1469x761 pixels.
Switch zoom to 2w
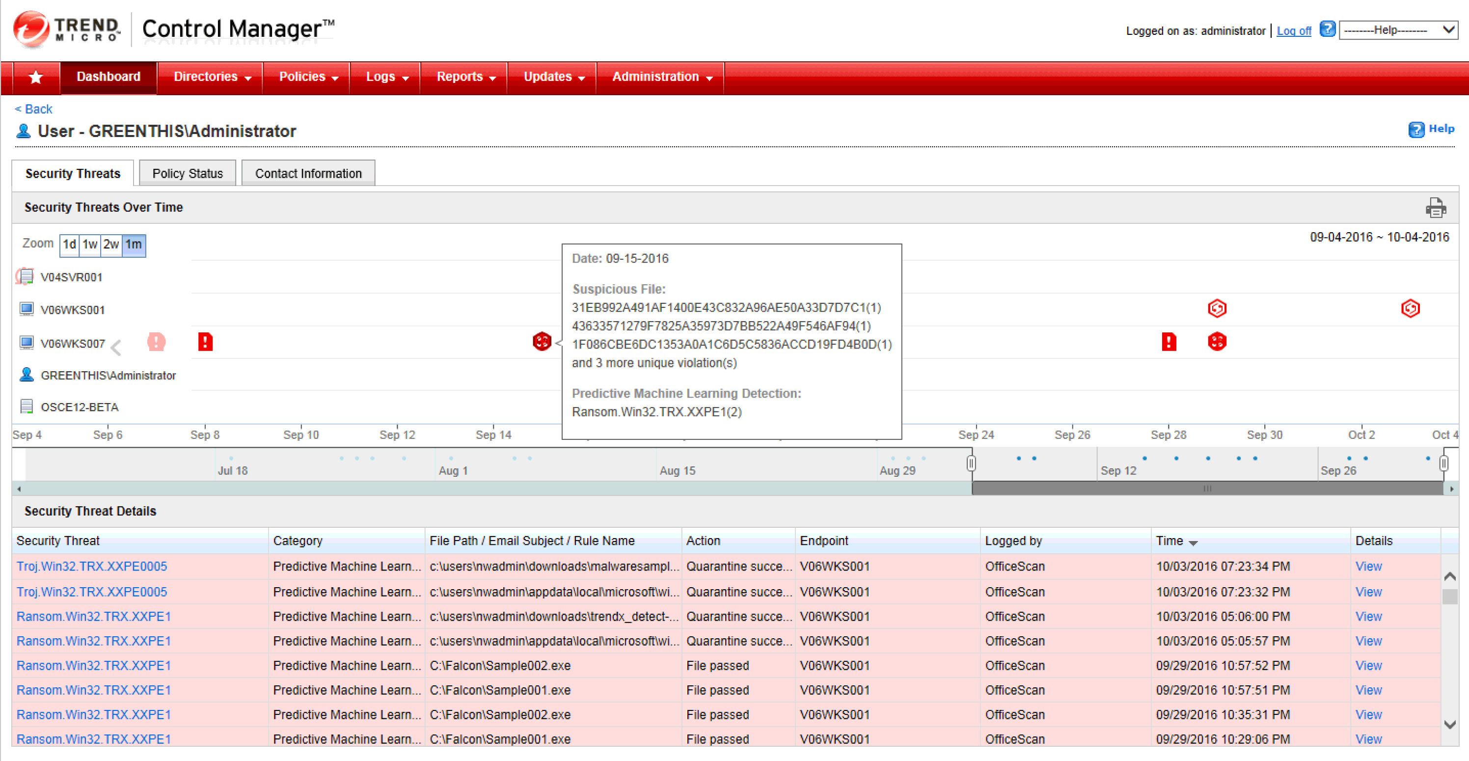[x=111, y=245]
